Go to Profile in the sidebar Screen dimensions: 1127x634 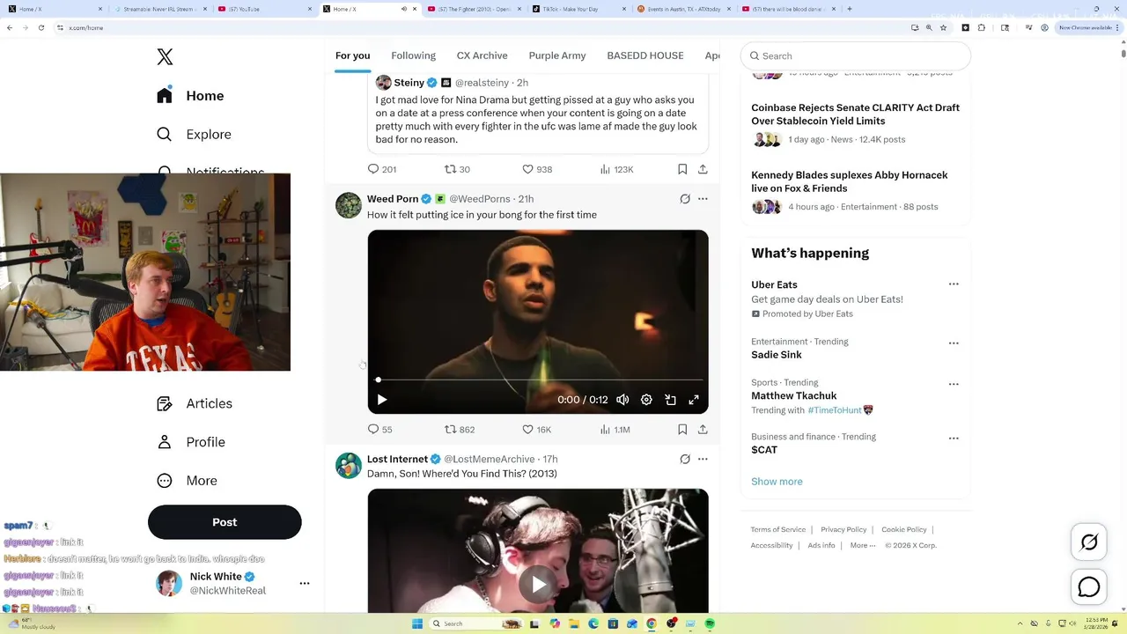coord(191,442)
